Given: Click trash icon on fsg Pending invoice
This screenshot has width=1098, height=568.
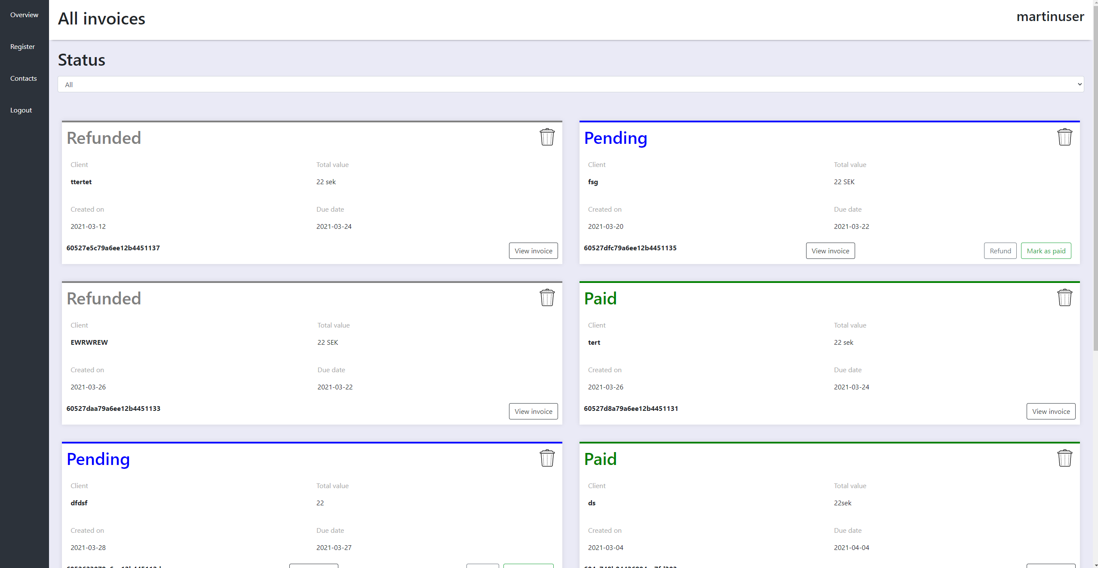Looking at the screenshot, I should [1064, 137].
